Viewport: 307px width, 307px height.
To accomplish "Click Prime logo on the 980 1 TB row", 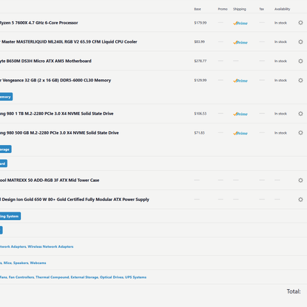I will [240, 114].
